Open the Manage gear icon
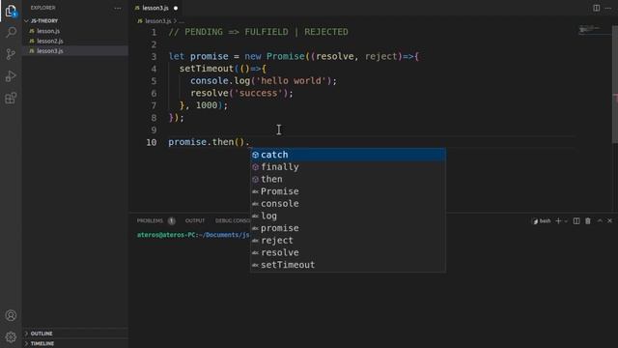618x348 pixels. click(11, 337)
